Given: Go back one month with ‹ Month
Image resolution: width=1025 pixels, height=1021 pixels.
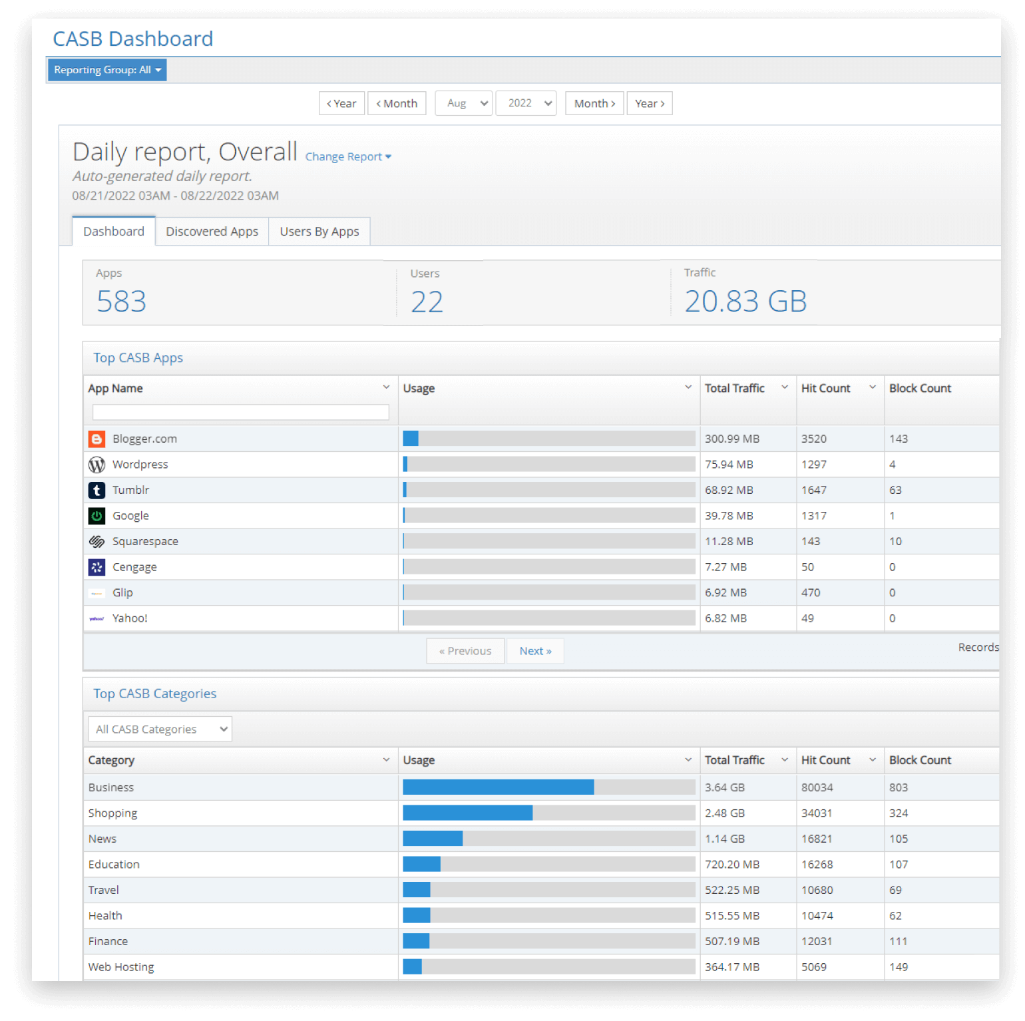Looking at the screenshot, I should pos(397,103).
